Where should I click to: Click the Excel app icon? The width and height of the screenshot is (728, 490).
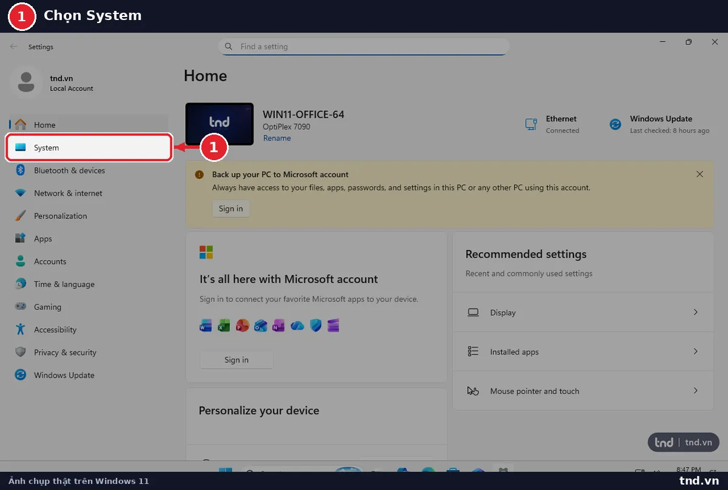coord(224,326)
